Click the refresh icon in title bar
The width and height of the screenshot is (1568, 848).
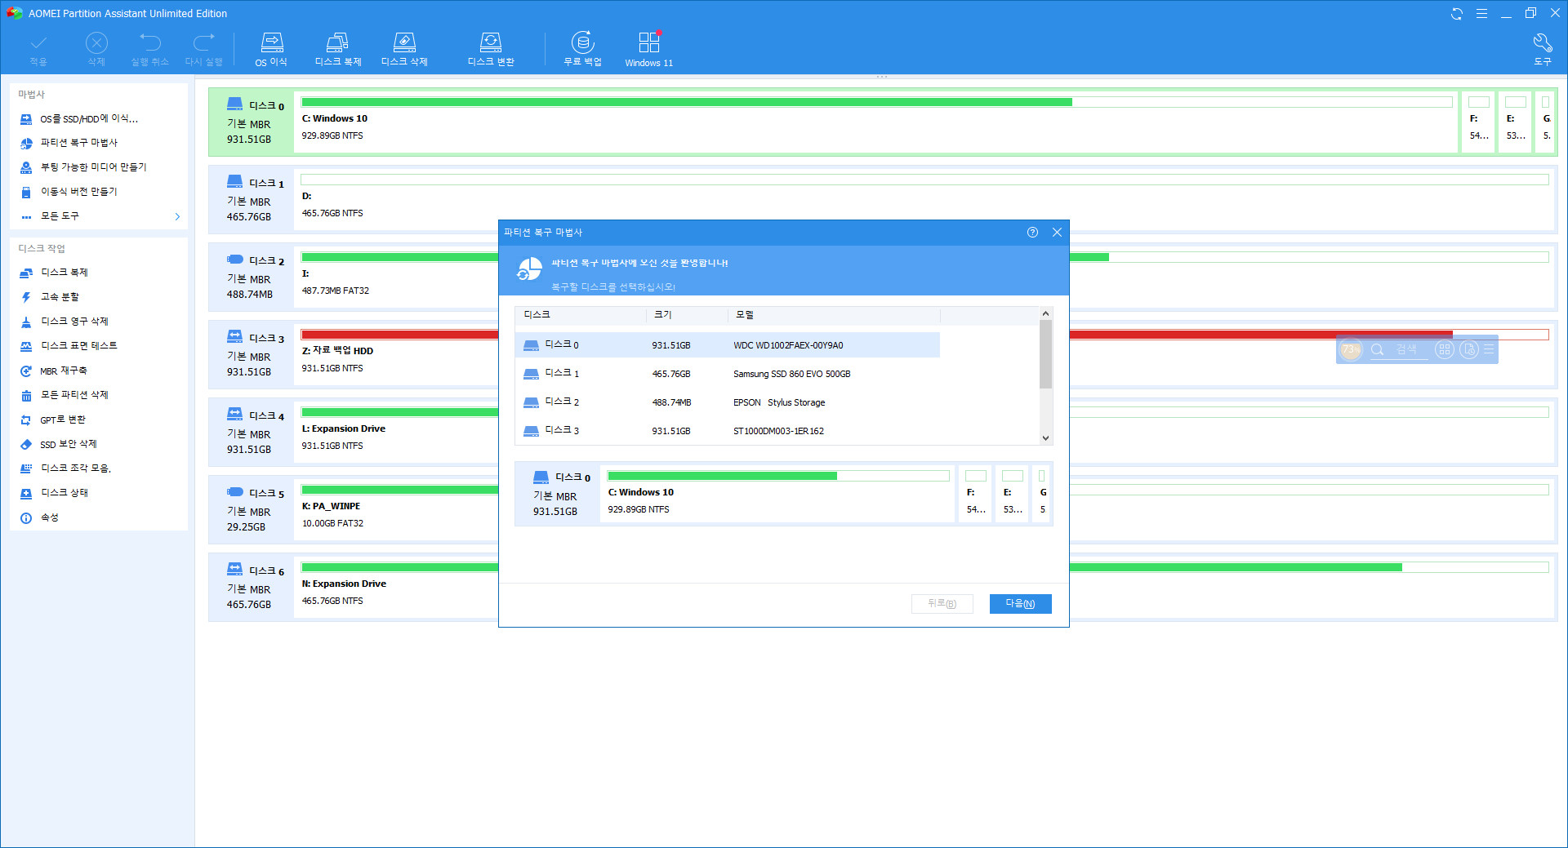[x=1456, y=14]
